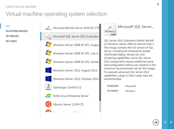The image size is (174, 129).
Task: Click the Windows Server 2008 October icon
Action: pos(48,62)
